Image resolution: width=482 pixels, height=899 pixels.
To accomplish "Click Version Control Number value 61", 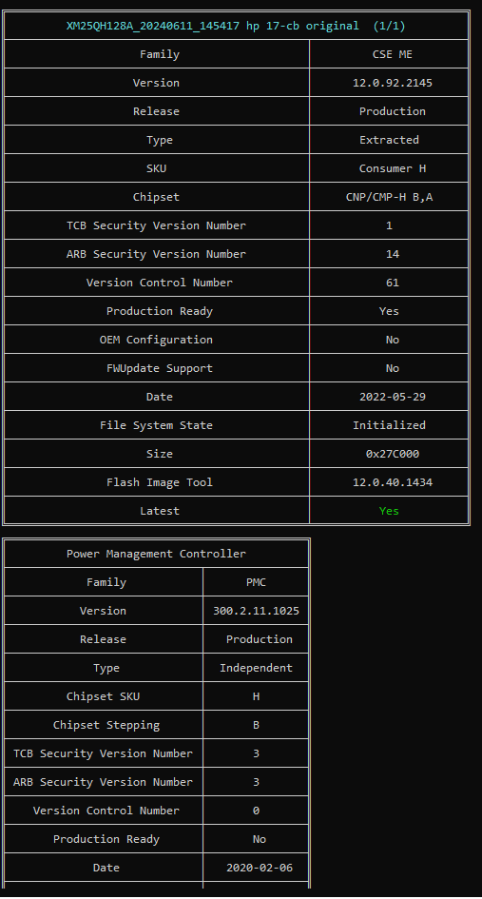I will click(392, 283).
